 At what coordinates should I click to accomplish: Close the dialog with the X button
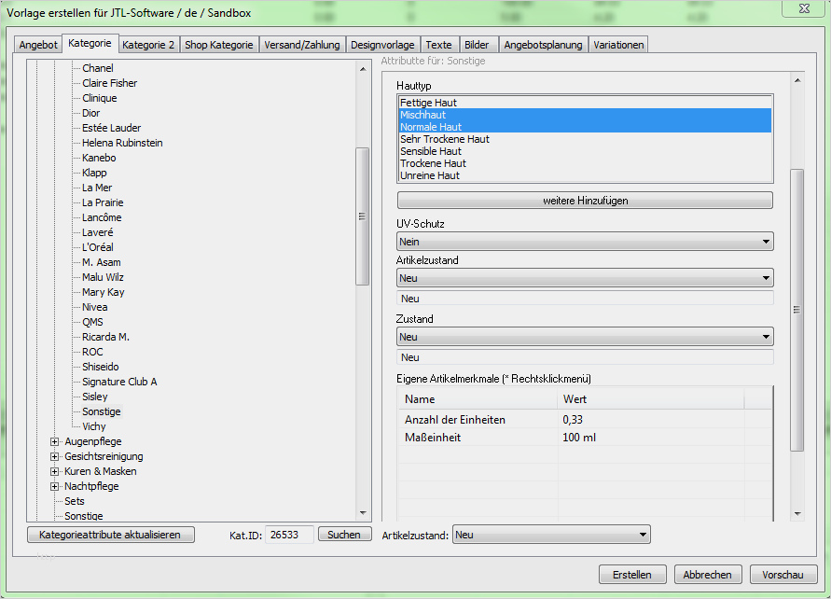[802, 9]
